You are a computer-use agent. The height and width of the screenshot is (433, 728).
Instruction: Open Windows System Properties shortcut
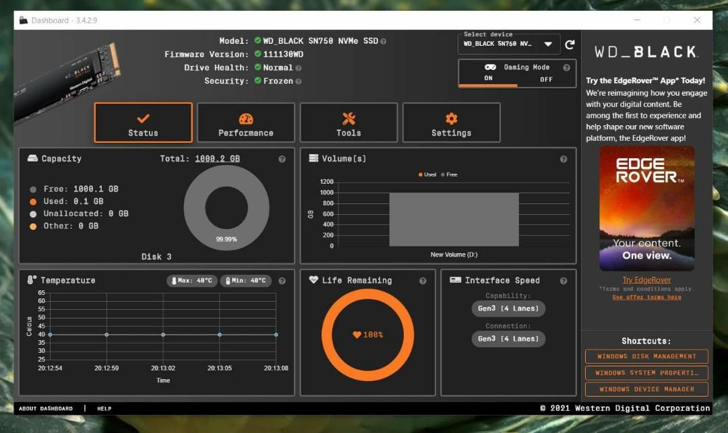[x=646, y=373]
